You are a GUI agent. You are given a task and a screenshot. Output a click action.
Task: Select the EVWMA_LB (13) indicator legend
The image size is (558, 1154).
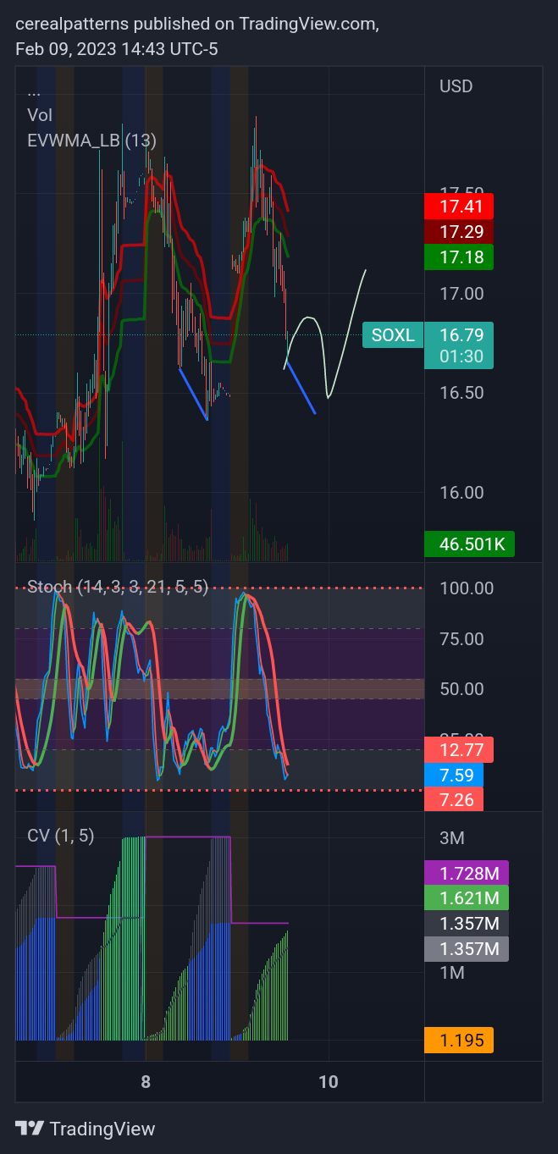pos(91,141)
